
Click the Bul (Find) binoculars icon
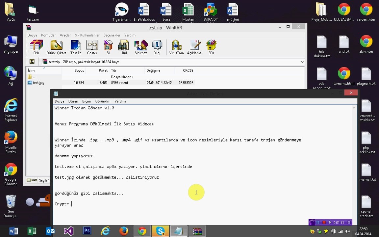[x=124, y=47]
